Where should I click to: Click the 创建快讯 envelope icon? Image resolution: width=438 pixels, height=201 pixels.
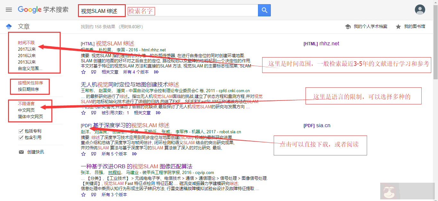(21, 152)
